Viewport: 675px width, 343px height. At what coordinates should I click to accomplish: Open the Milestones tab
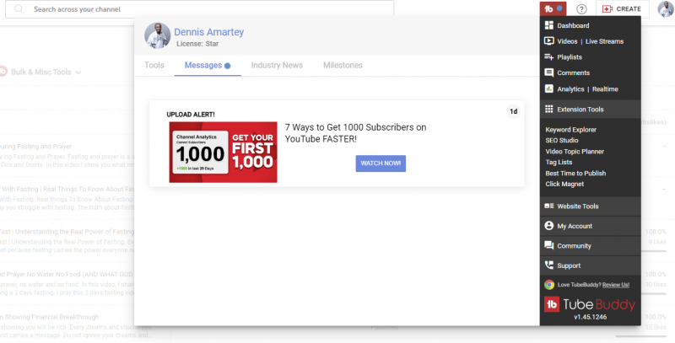(x=343, y=65)
